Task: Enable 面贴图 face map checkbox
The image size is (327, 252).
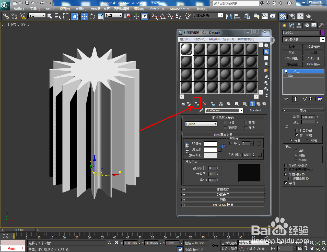Action: pos(225,128)
